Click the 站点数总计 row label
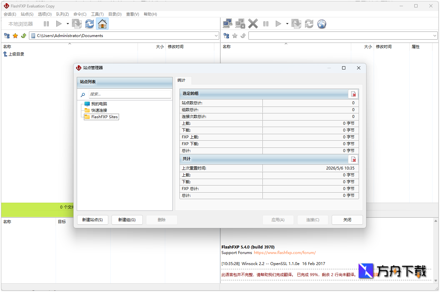 (192, 103)
